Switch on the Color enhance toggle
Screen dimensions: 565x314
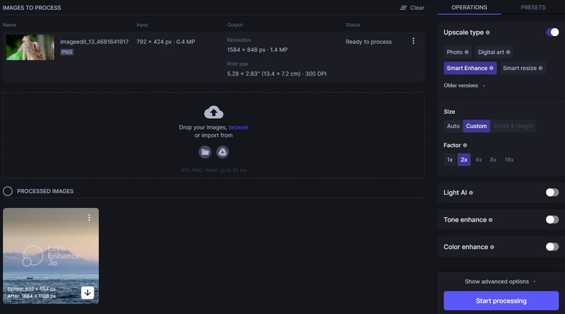click(x=552, y=247)
